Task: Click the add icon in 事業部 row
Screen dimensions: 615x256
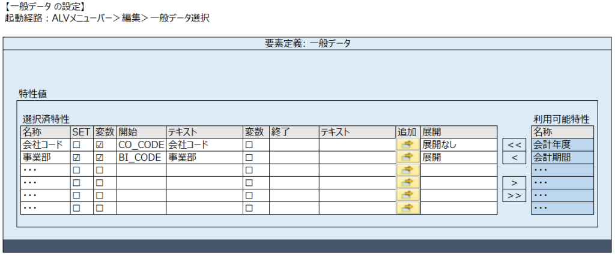Action: click(408, 157)
